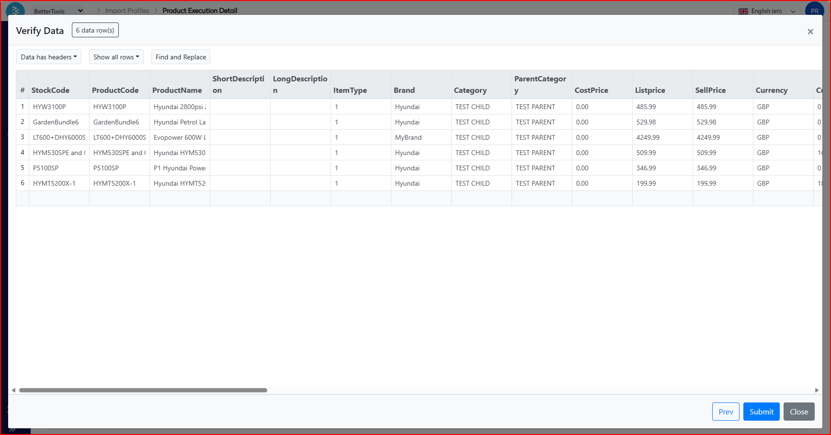
Task: Open the English (en) language selector
Action: point(767,11)
